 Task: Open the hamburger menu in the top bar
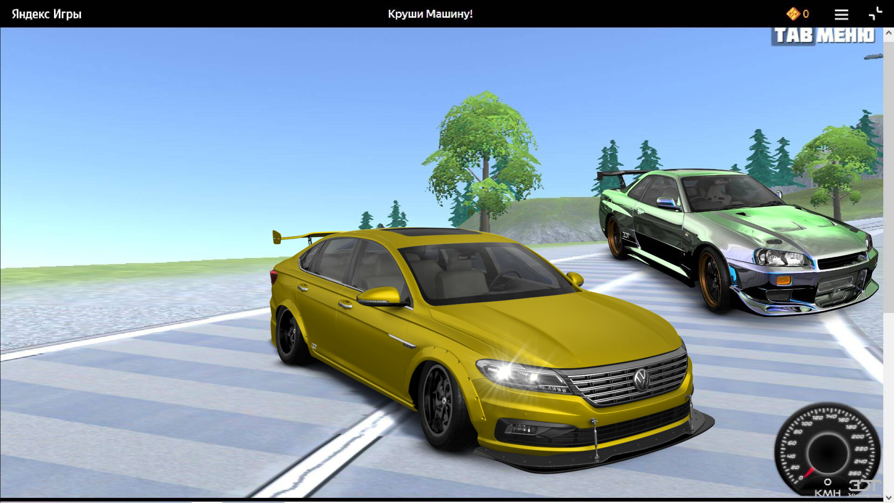click(x=841, y=14)
